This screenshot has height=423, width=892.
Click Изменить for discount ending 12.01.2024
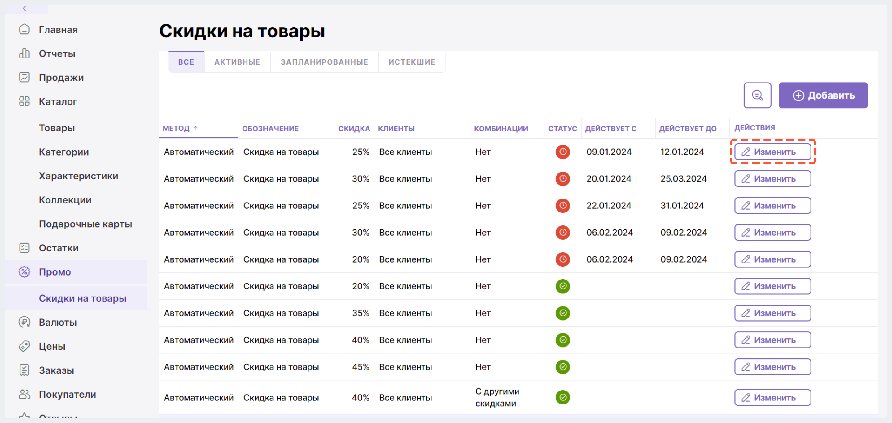click(772, 152)
